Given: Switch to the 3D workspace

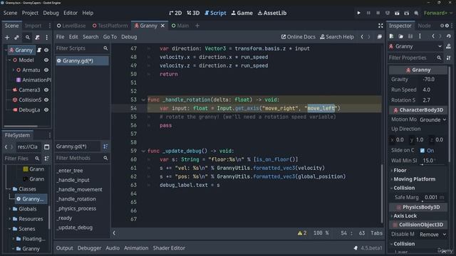Looking at the screenshot, I should coord(193,13).
